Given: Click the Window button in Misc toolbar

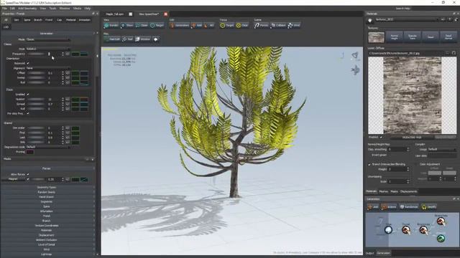Looking at the screenshot, I should pos(142,39).
